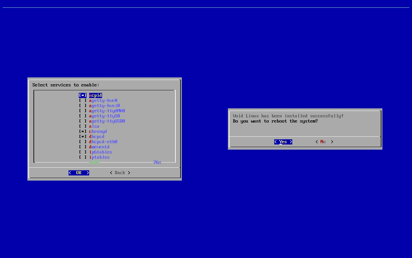Enable the iptables service checkbox

coord(83,157)
